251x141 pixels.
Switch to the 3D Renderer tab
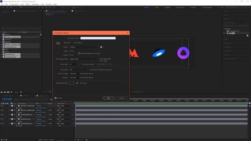78,43
